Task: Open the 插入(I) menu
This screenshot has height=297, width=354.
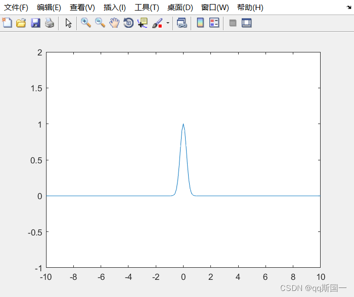Action: coord(114,8)
